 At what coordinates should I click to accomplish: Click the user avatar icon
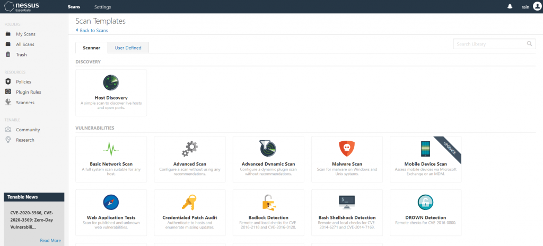click(x=537, y=6)
